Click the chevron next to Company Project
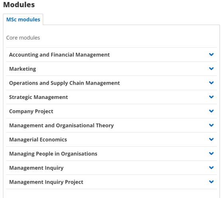The height and width of the screenshot is (198, 221). (211, 111)
